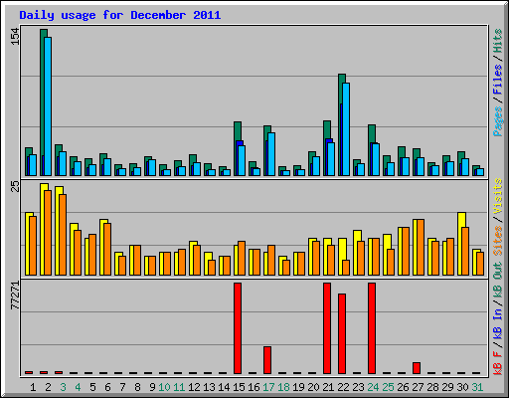
Task: Click the red kB bar for day 15
Action: click(x=238, y=328)
